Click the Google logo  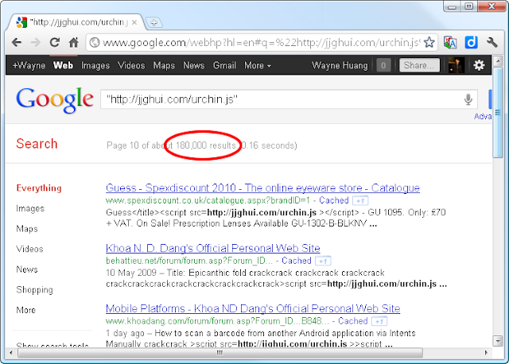[55, 100]
